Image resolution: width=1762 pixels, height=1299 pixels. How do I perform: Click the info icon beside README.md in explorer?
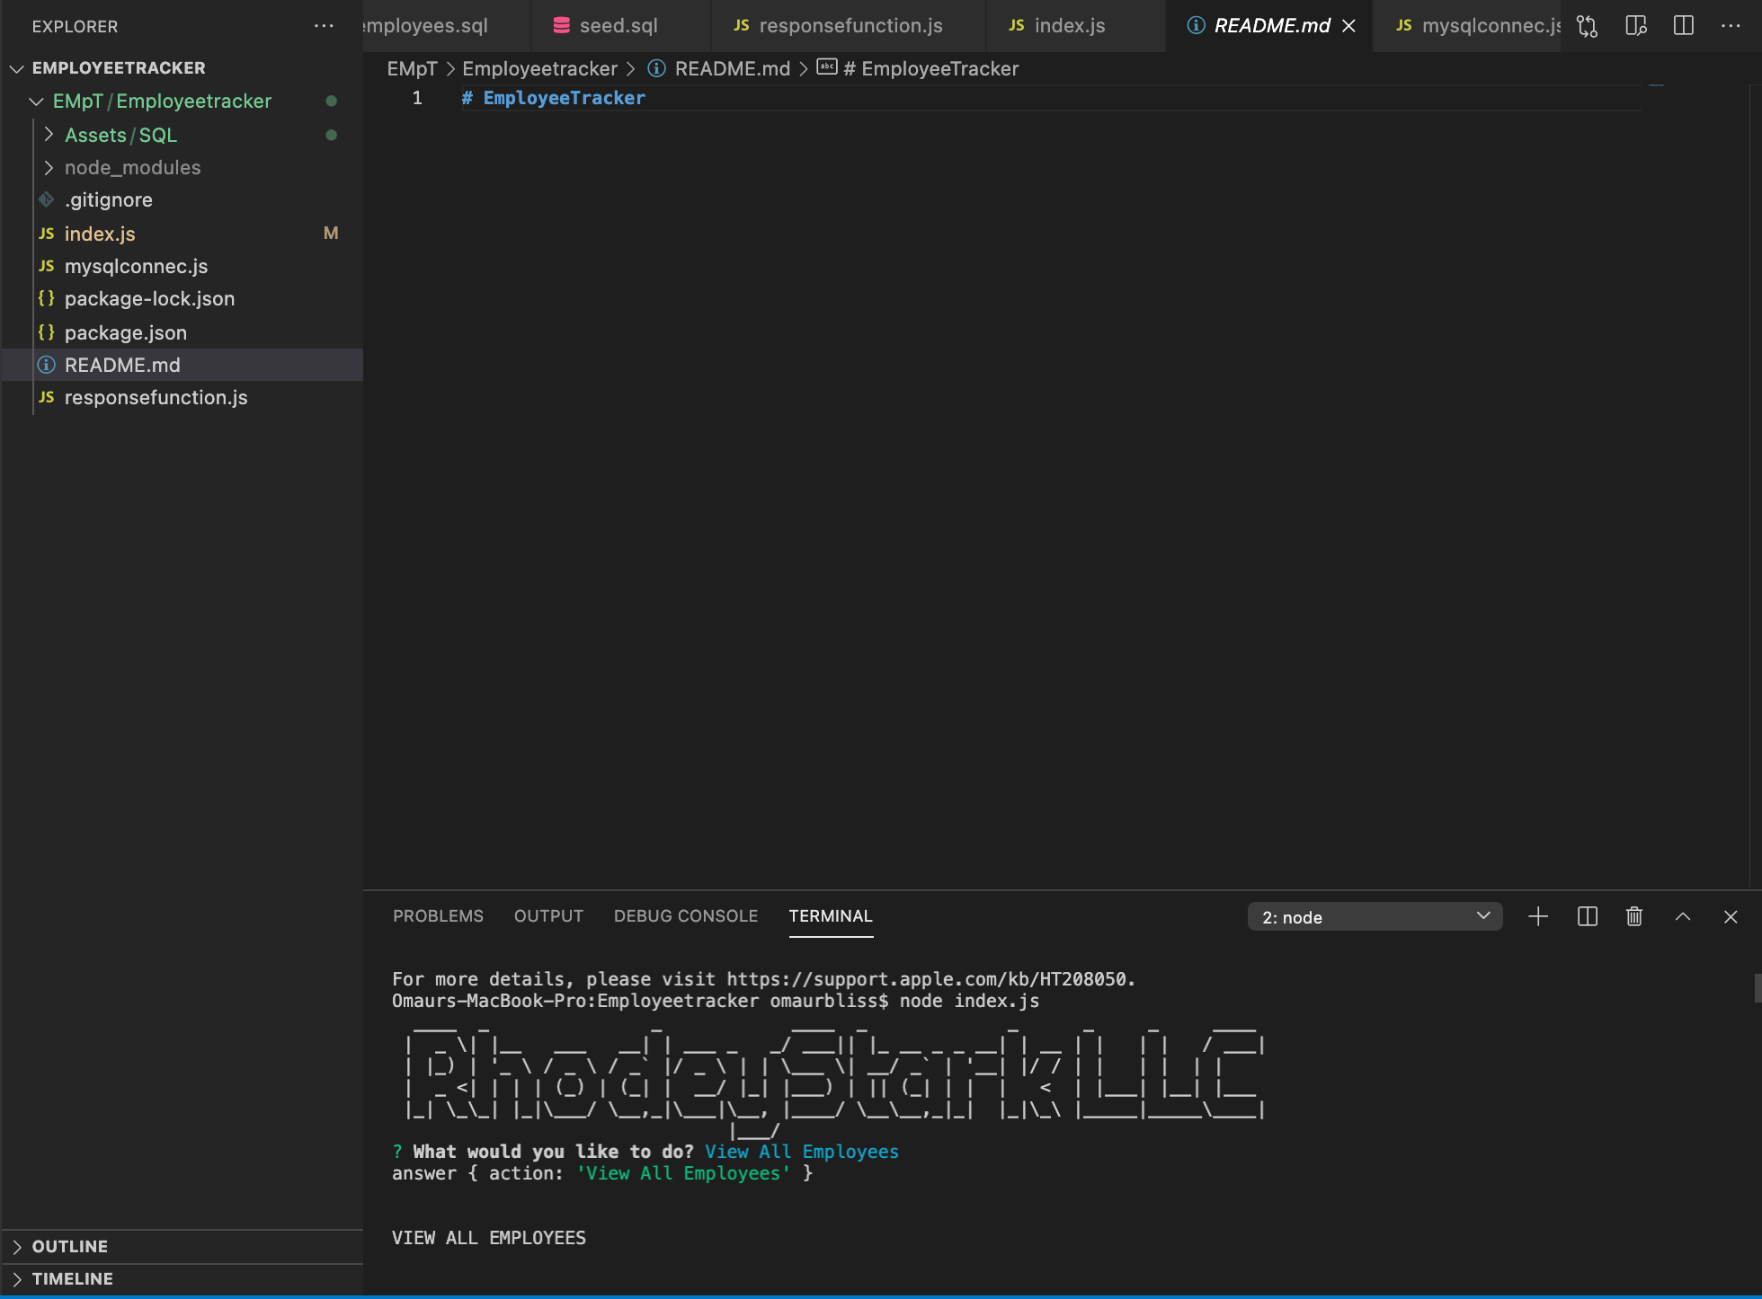(x=47, y=365)
